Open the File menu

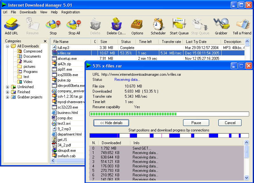click(13, 12)
